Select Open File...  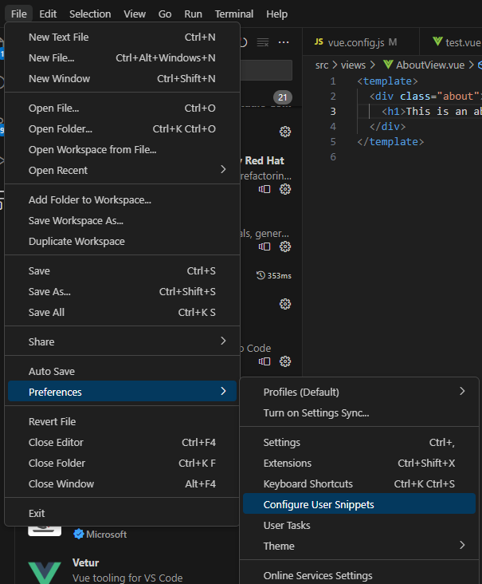122,108
